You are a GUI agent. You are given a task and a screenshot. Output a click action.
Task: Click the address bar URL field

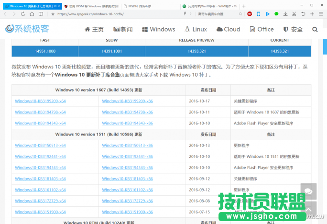(120, 14)
